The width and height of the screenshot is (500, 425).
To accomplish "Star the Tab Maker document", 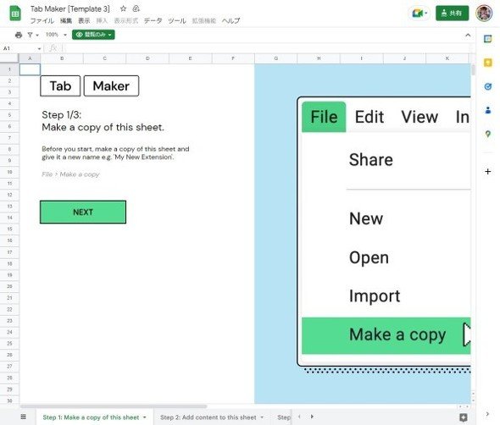I will point(123,9).
